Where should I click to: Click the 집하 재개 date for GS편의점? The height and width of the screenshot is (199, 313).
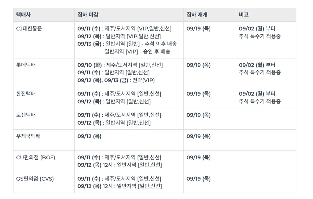click(x=198, y=179)
